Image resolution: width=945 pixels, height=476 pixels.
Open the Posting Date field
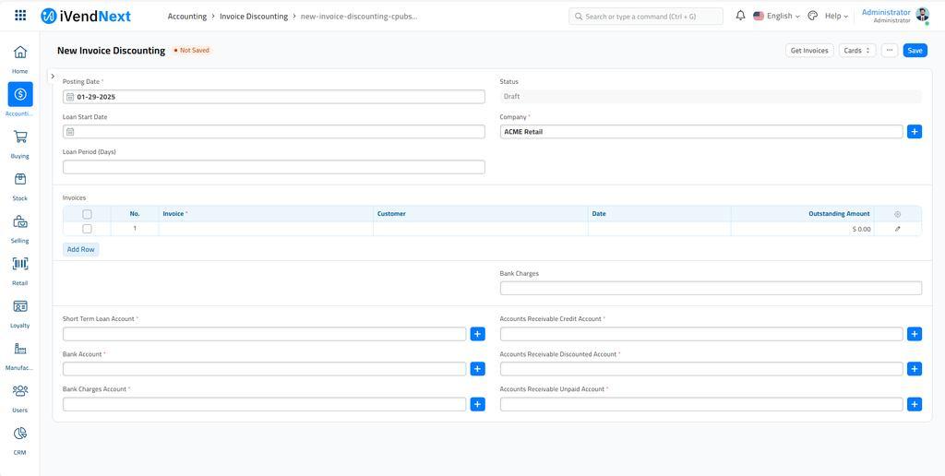pyautogui.click(x=273, y=97)
